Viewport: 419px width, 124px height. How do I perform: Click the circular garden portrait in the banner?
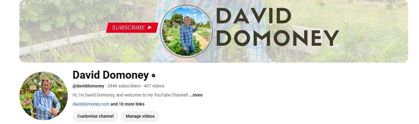(x=186, y=31)
